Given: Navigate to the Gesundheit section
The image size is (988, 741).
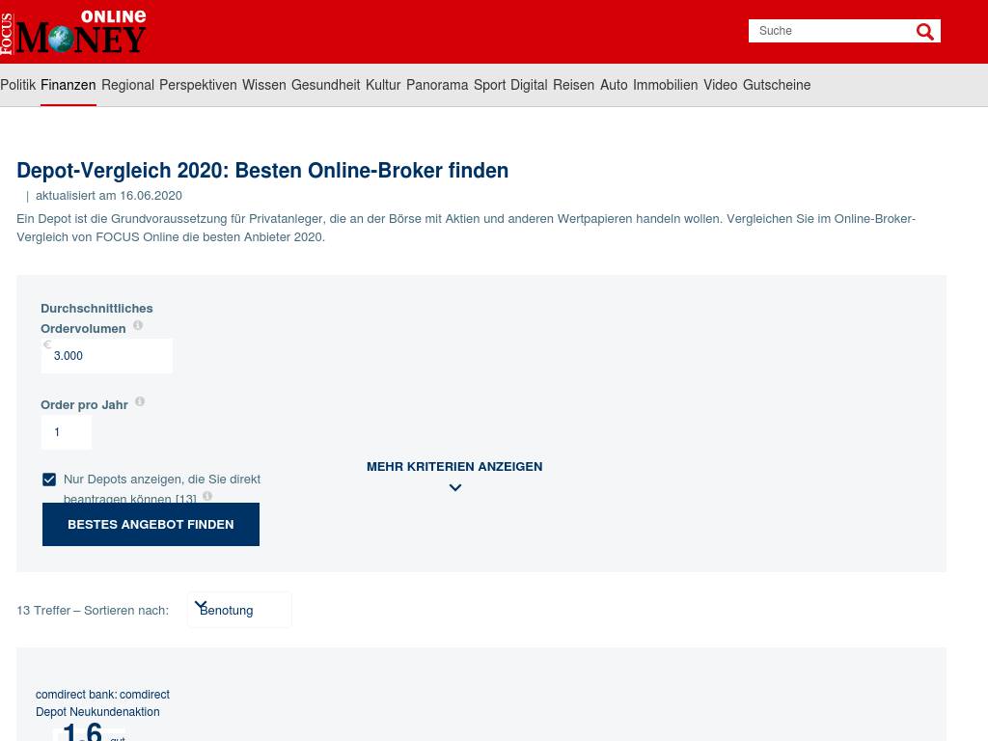Looking at the screenshot, I should tap(325, 85).
